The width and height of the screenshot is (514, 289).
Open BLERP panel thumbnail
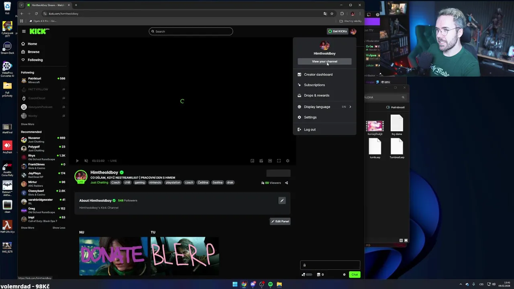click(x=185, y=256)
